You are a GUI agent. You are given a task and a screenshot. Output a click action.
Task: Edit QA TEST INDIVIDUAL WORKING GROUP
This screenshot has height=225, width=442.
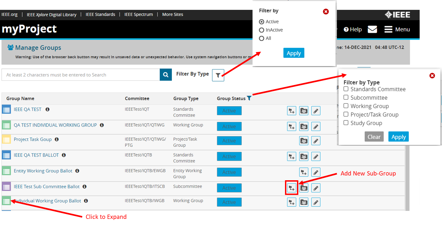[x=316, y=126]
